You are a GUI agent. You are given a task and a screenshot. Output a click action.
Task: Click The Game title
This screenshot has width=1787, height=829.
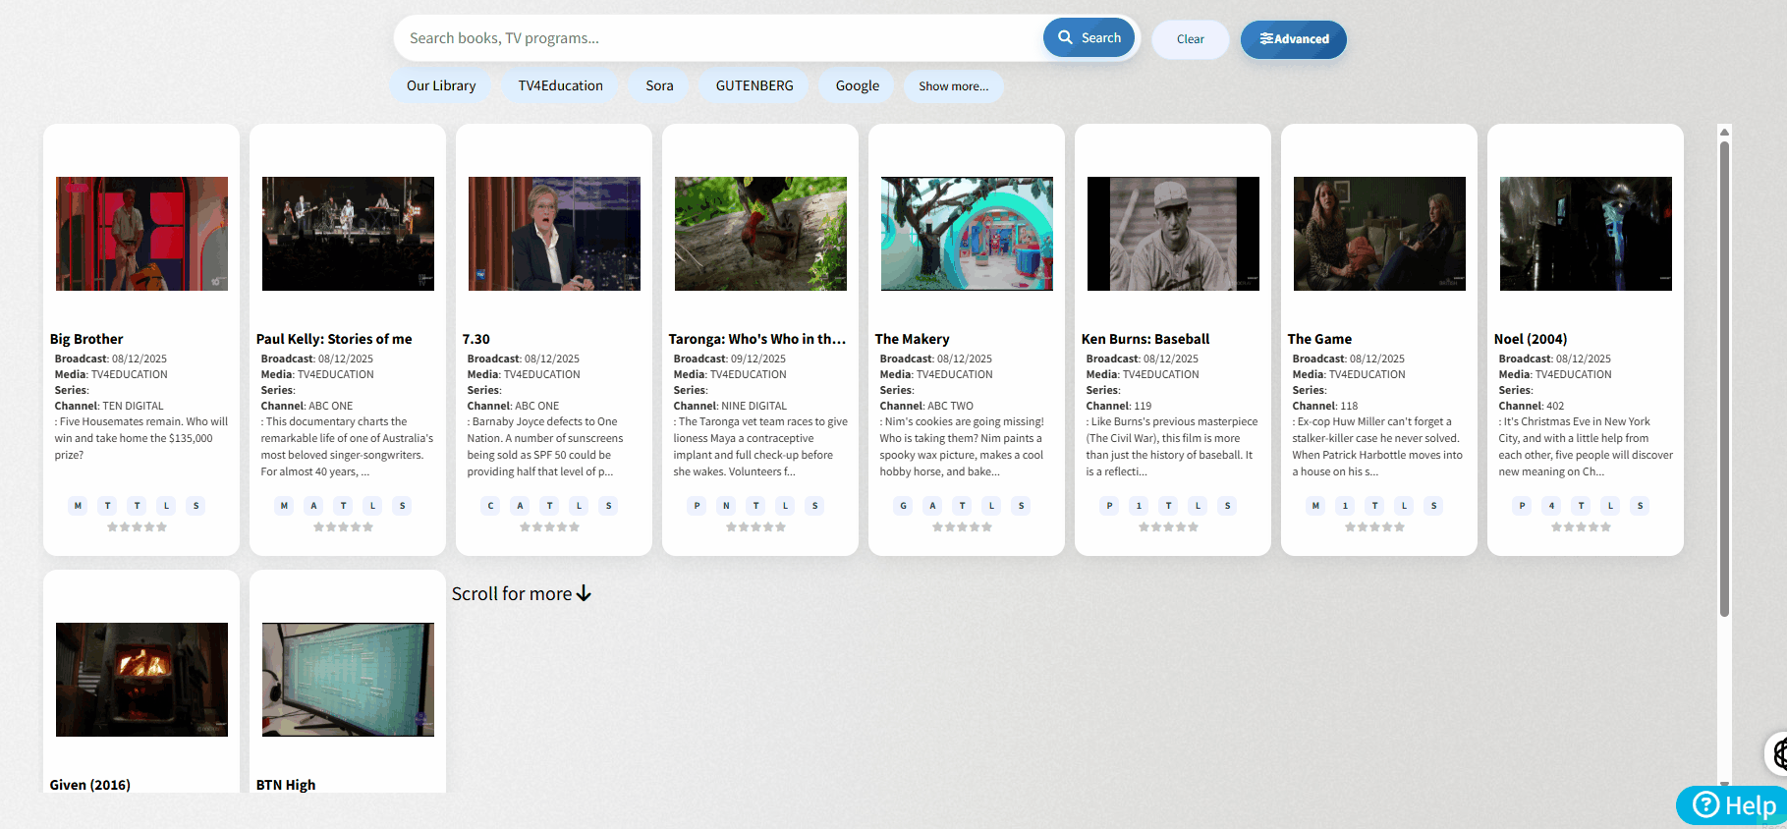point(1319,339)
